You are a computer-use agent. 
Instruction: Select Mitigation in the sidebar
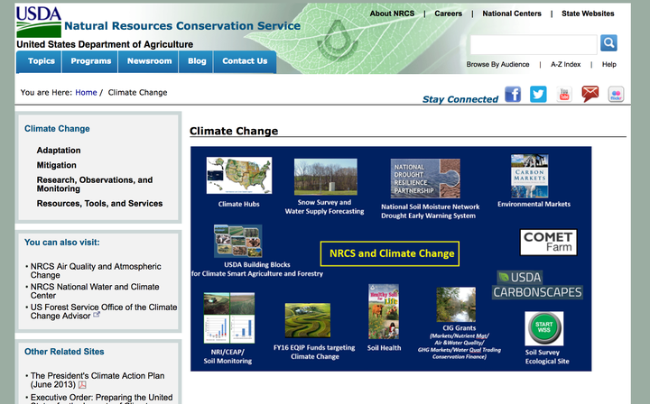point(56,165)
